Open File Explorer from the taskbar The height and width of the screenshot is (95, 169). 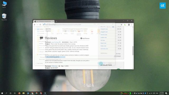[24, 93]
